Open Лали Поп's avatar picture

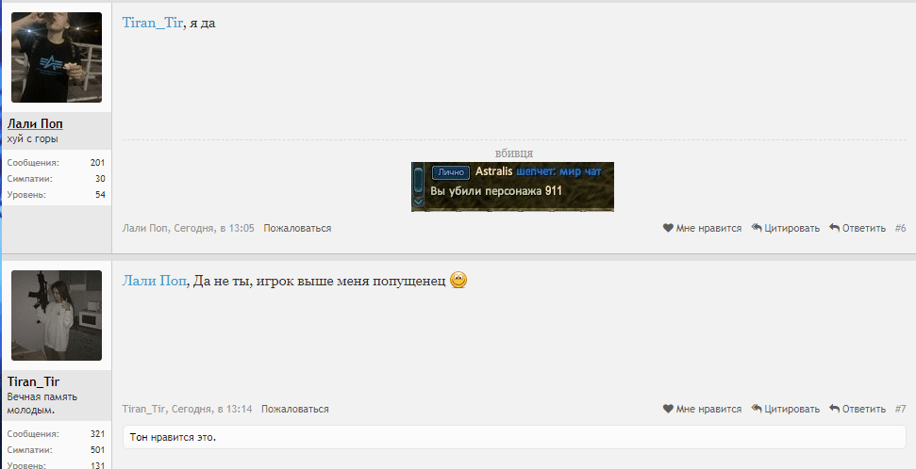tap(57, 57)
